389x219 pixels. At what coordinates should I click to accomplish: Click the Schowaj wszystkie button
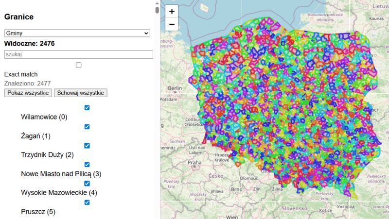(x=81, y=93)
